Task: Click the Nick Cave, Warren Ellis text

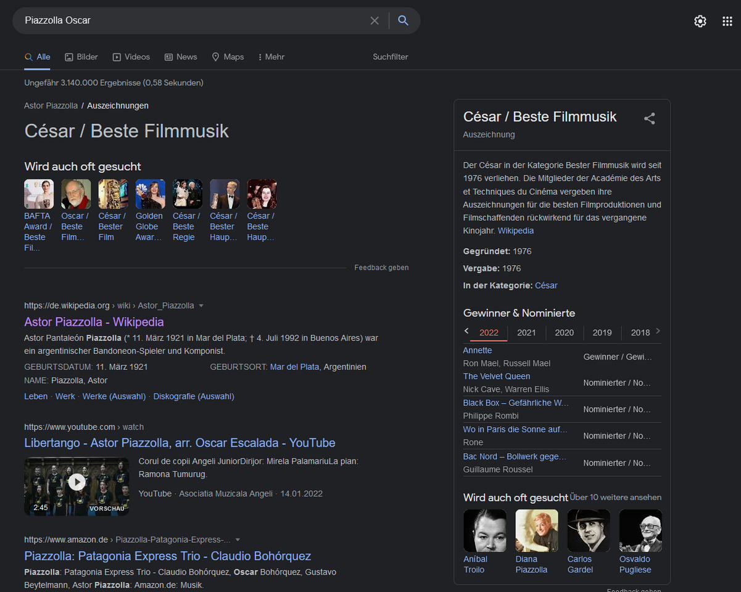Action: tap(506, 389)
